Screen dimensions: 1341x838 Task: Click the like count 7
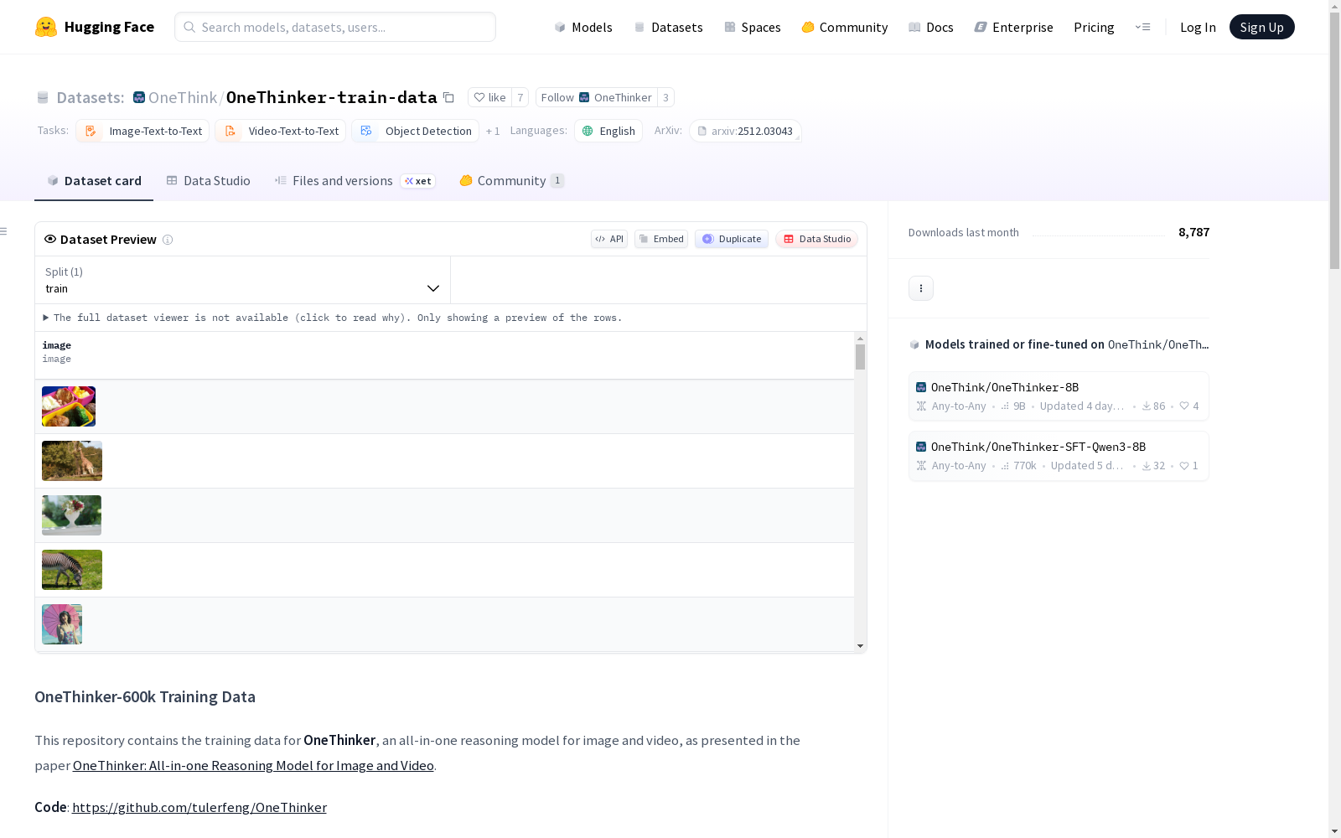click(x=520, y=97)
